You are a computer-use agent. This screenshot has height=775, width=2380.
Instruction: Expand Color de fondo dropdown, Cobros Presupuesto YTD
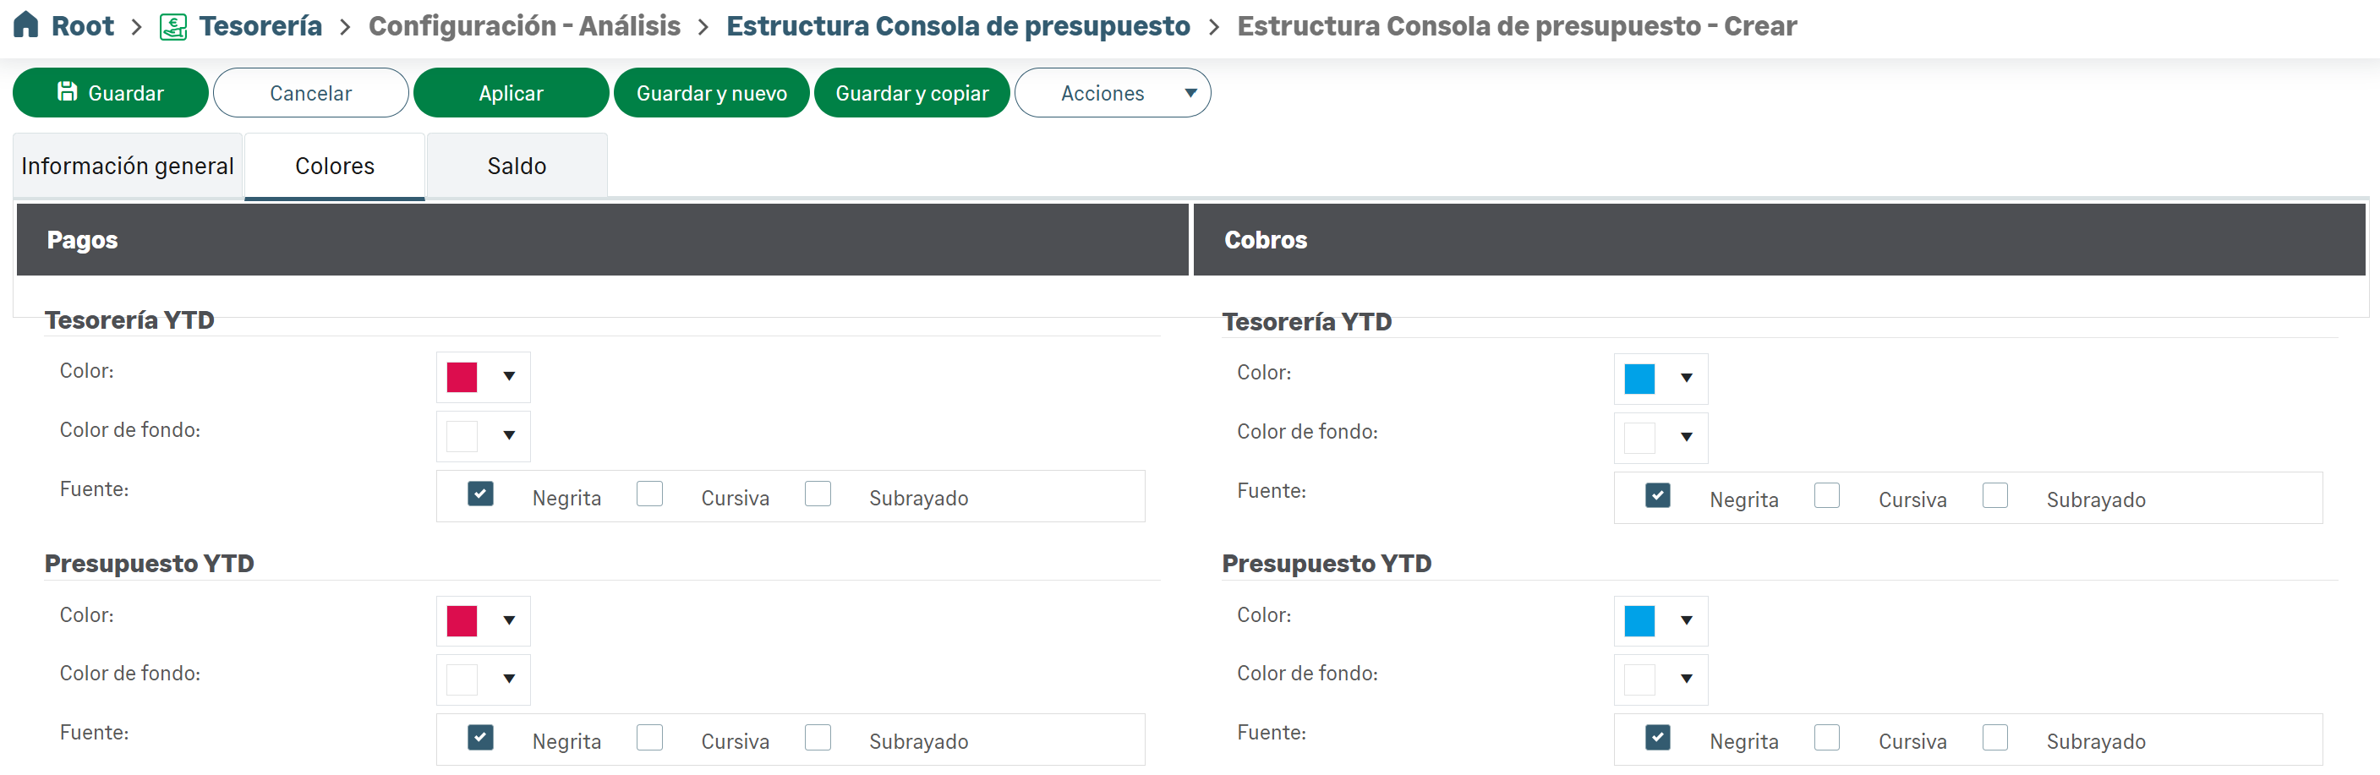[1686, 679]
